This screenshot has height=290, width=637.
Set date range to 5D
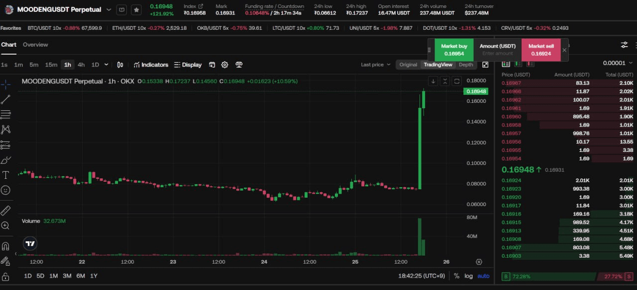(40, 276)
